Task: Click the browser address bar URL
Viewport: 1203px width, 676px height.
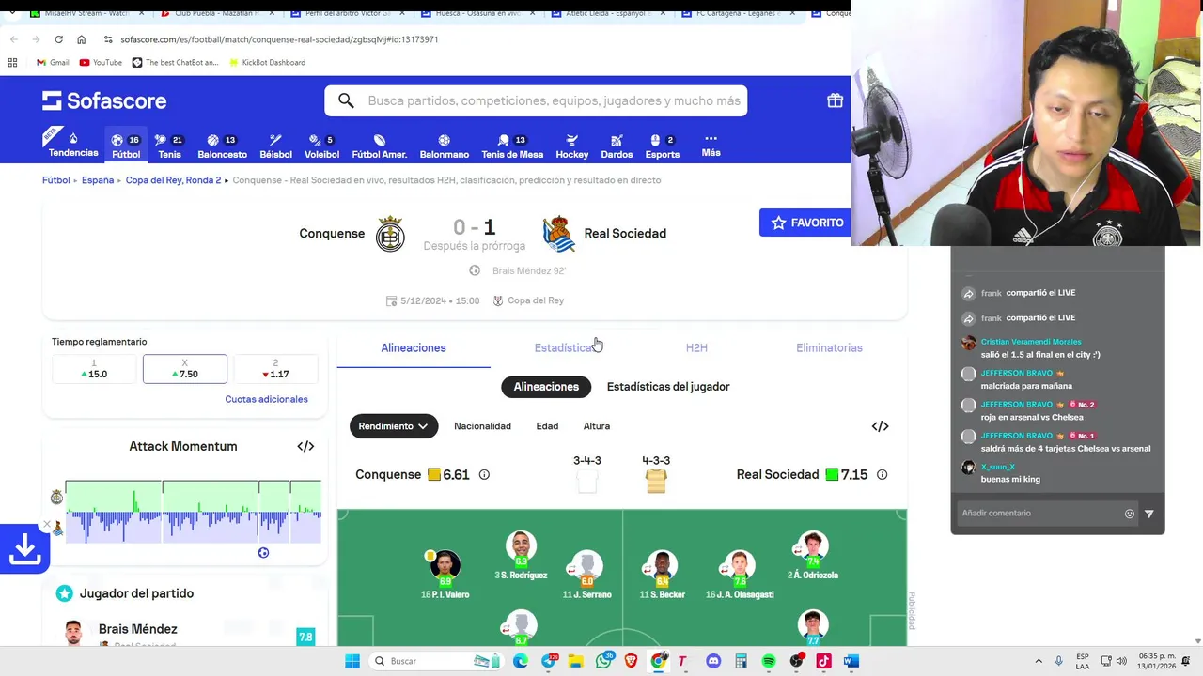Action: click(279, 39)
